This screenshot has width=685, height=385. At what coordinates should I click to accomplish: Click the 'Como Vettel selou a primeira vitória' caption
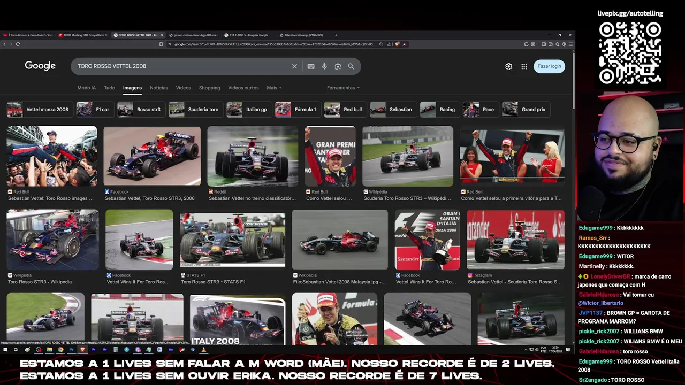(511, 198)
